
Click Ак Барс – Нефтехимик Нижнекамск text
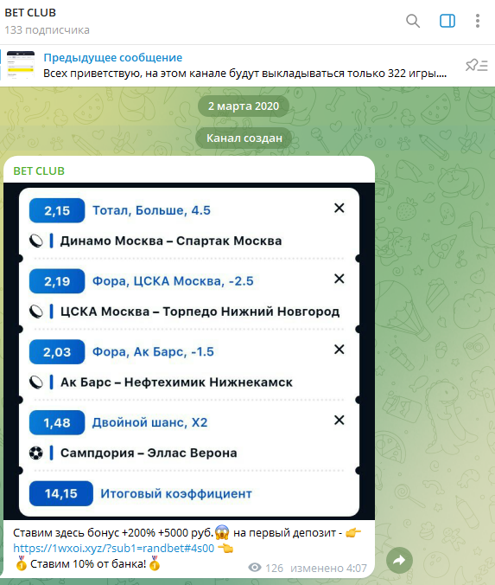pos(176,382)
